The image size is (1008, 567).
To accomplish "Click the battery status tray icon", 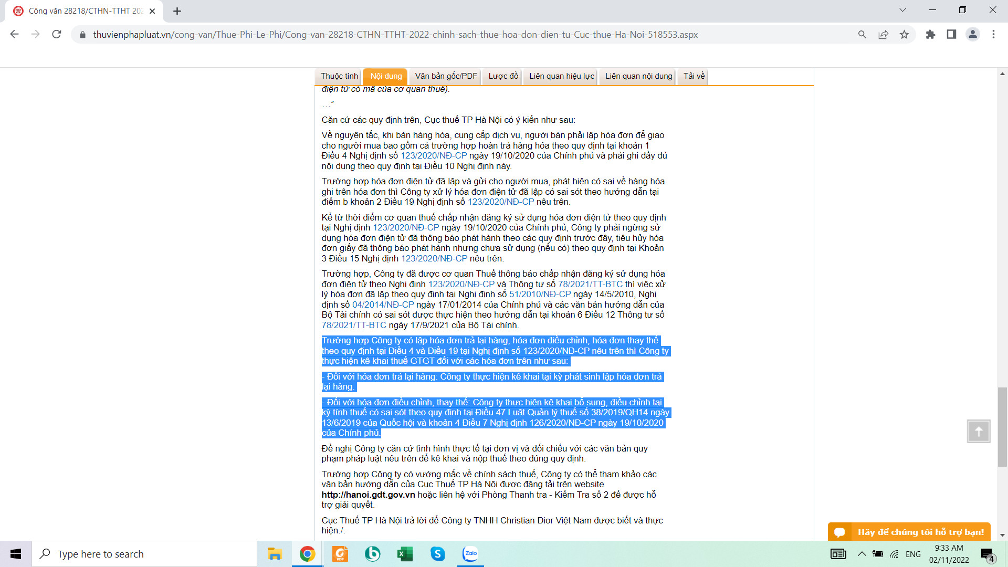I will click(x=878, y=554).
